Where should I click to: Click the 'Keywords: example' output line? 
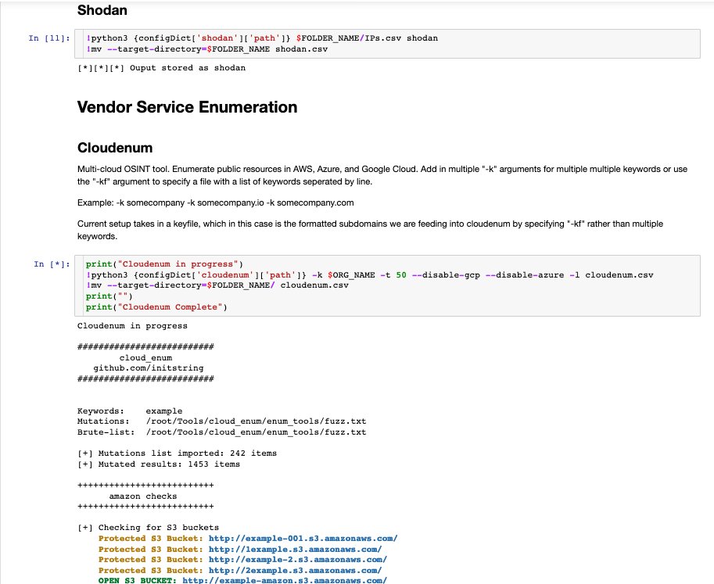(x=130, y=410)
